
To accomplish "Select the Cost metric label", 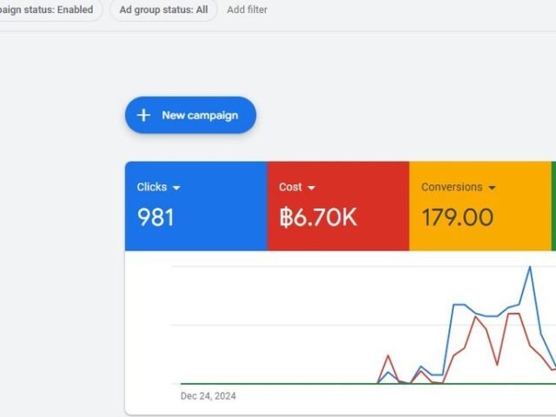I will pyautogui.click(x=290, y=187).
